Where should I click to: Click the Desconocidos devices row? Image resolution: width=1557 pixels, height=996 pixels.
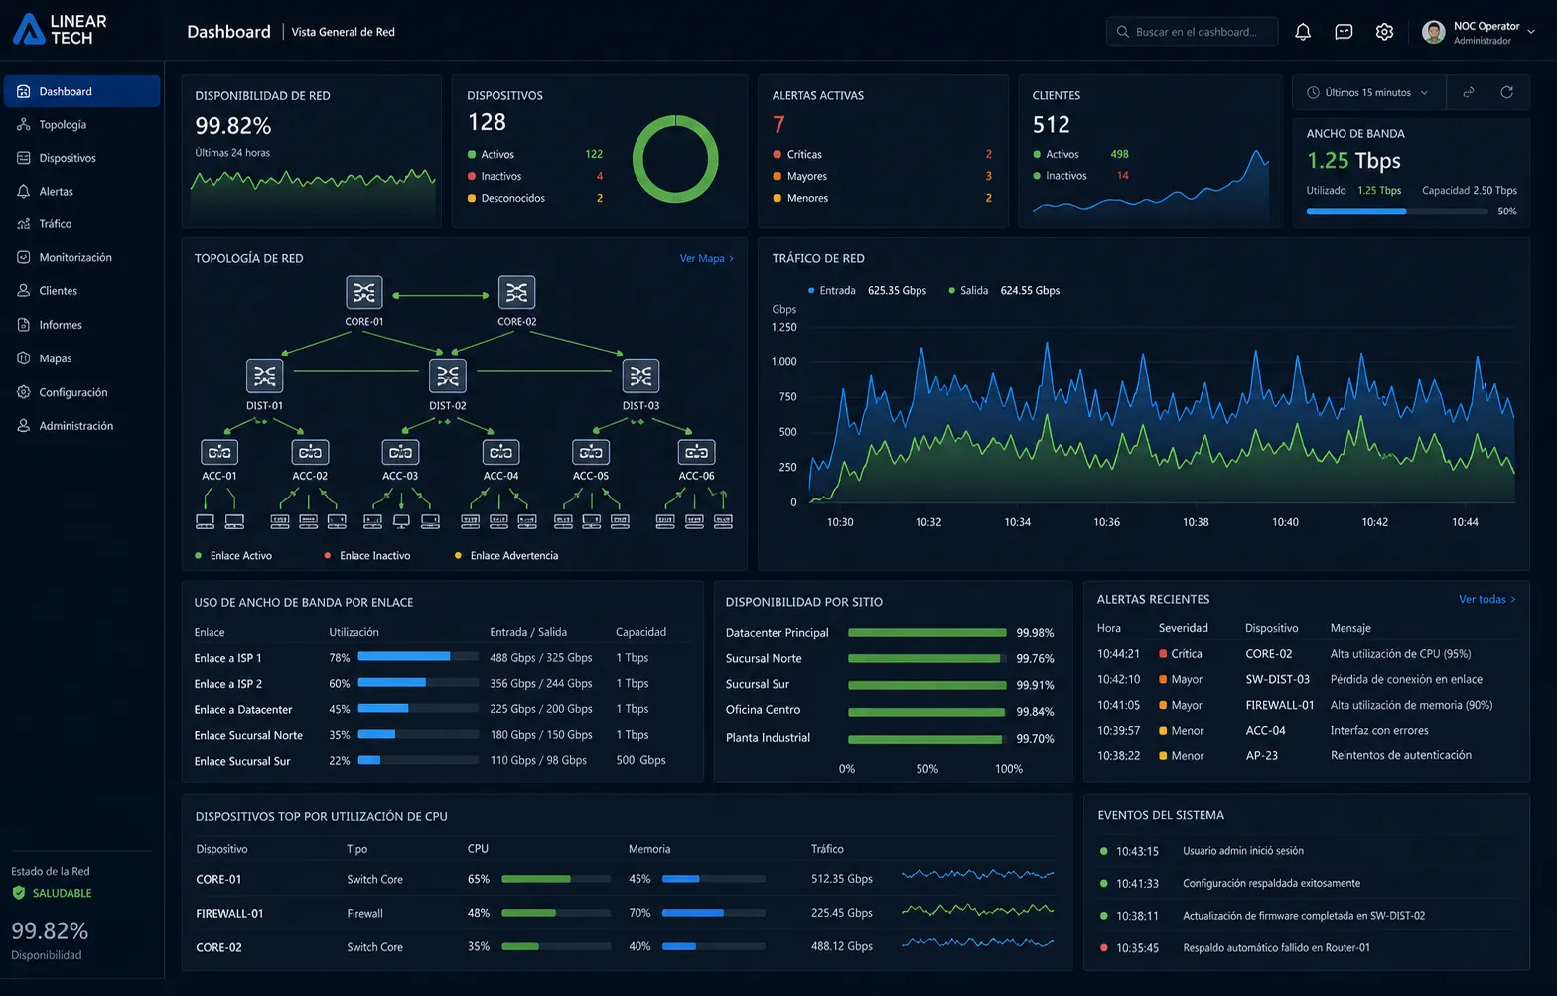click(535, 198)
